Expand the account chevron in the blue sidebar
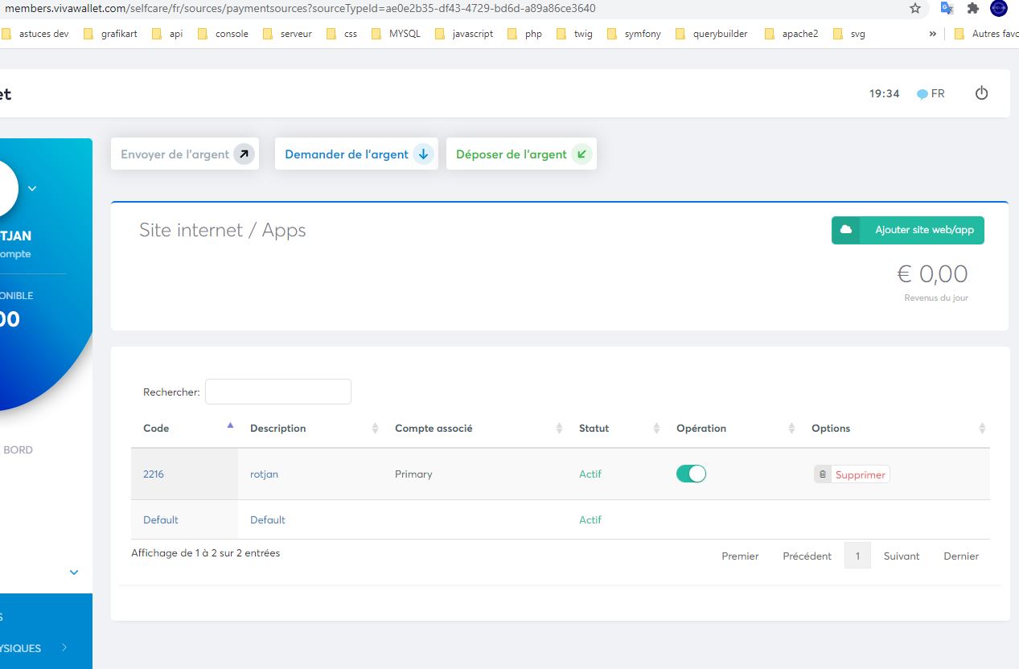The height and width of the screenshot is (669, 1019). click(x=32, y=188)
